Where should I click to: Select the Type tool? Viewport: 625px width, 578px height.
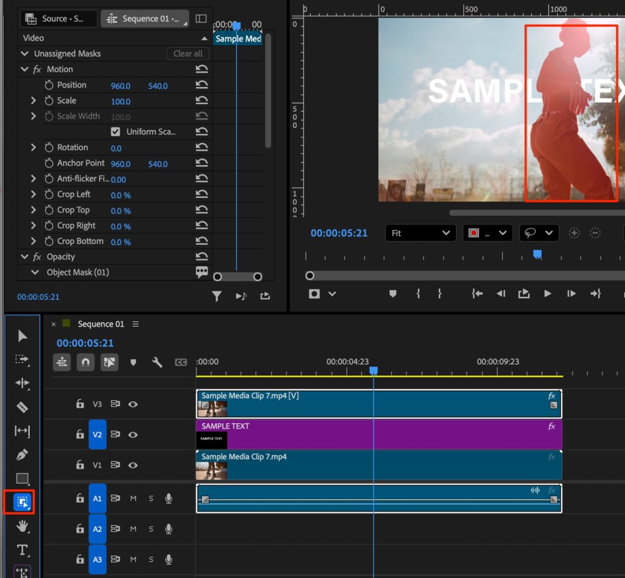[x=23, y=550]
